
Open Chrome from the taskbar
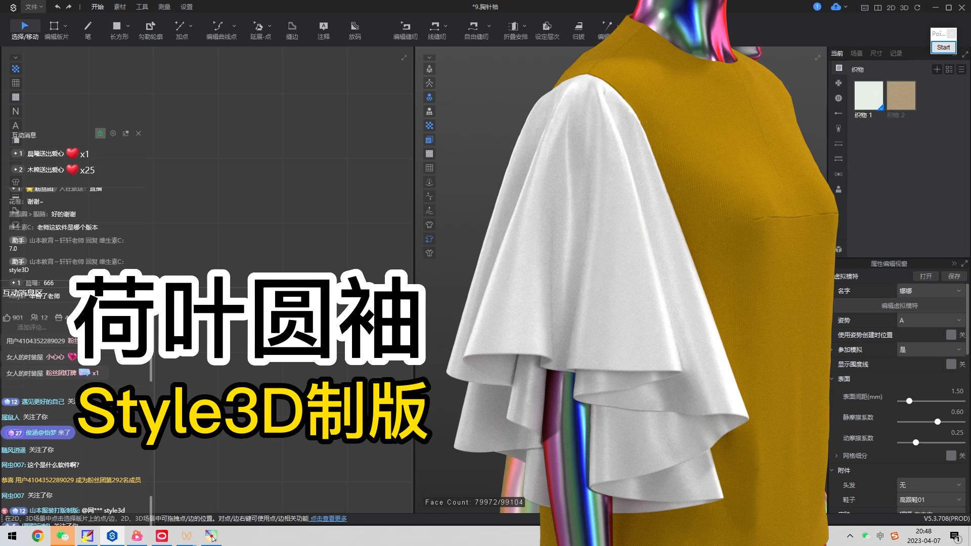click(37, 536)
